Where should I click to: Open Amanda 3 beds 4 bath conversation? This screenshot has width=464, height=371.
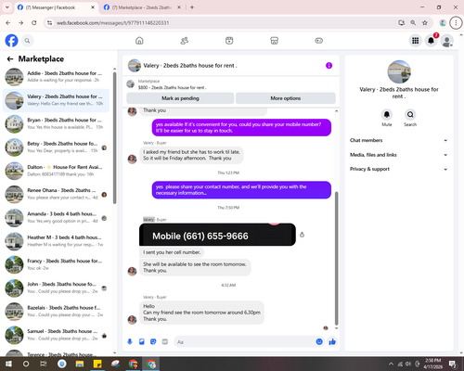click(56, 218)
